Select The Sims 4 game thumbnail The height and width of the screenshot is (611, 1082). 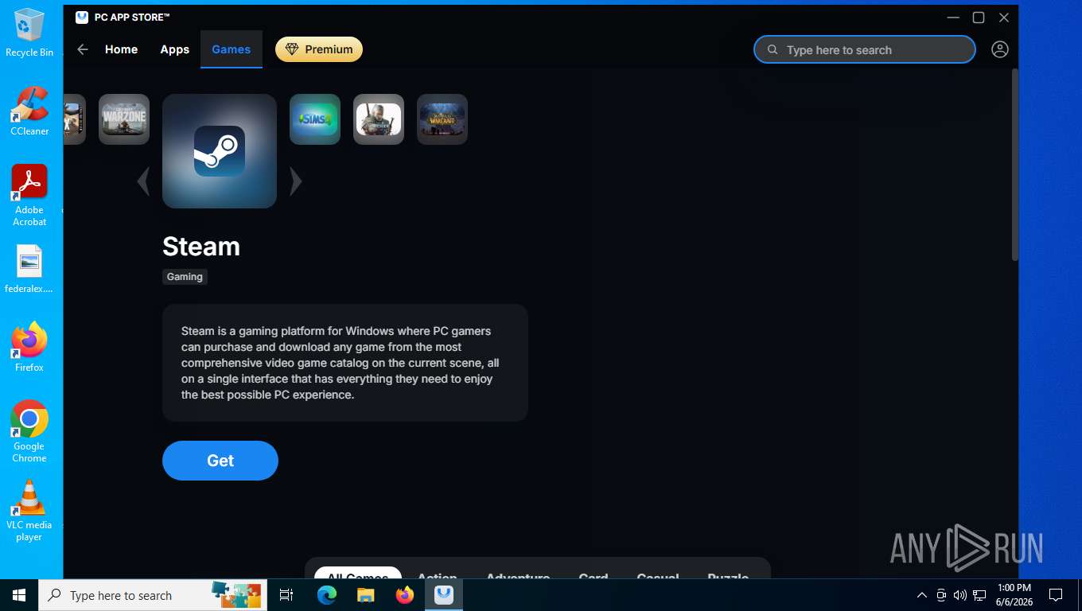point(315,119)
